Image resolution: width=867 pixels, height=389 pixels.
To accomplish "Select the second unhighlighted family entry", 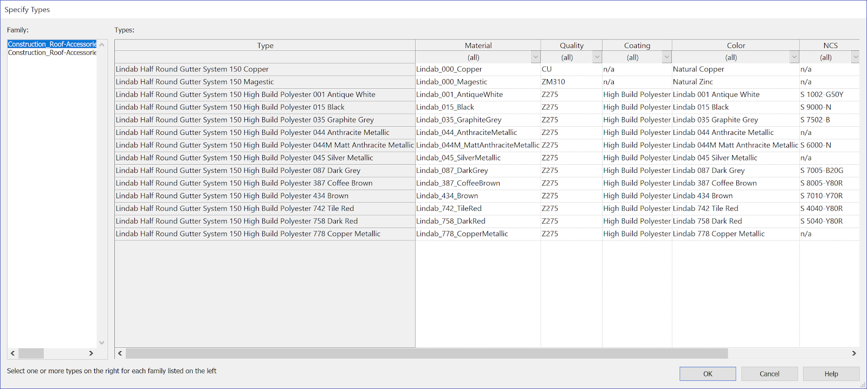I will point(52,53).
